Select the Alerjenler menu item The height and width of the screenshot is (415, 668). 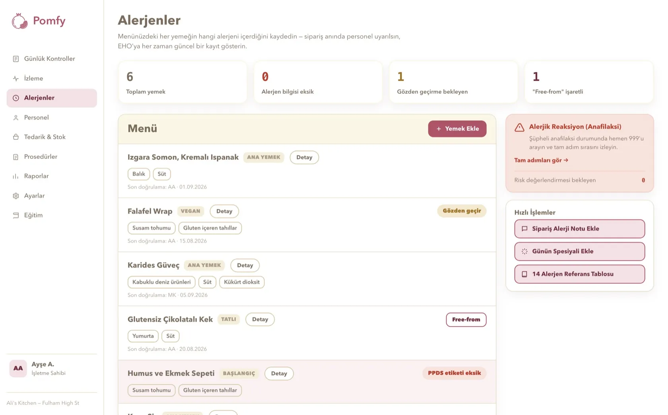[52, 98]
